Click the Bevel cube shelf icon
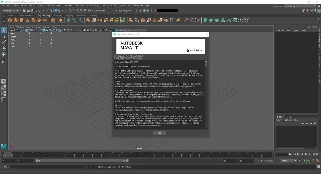The height and width of the screenshot is (174, 321). pyautogui.click(x=143, y=20)
